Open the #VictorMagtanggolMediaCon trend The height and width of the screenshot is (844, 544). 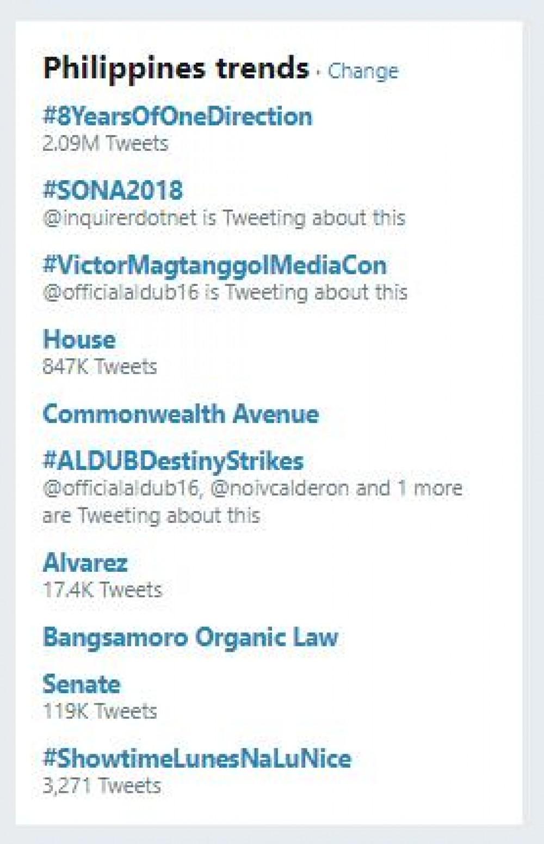click(x=215, y=265)
